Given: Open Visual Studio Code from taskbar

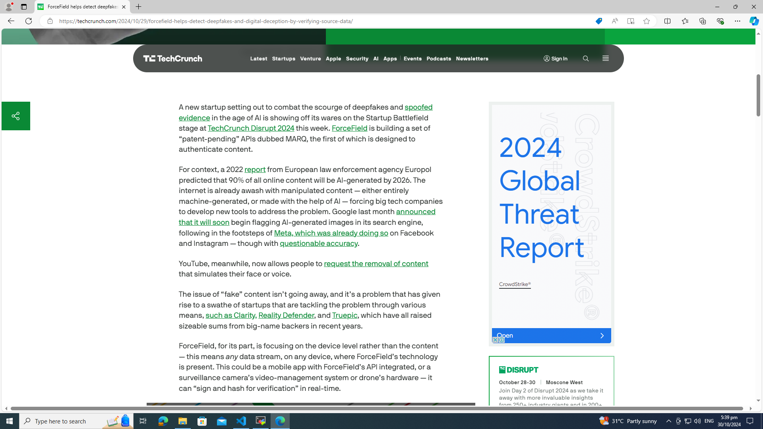Looking at the screenshot, I should coord(241,421).
